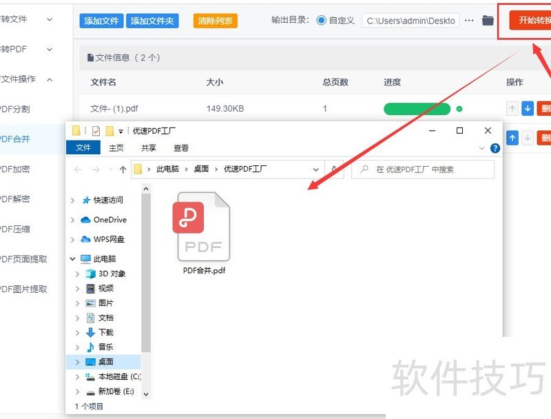Open the 主页 ribbon tab in Explorer

116,148
